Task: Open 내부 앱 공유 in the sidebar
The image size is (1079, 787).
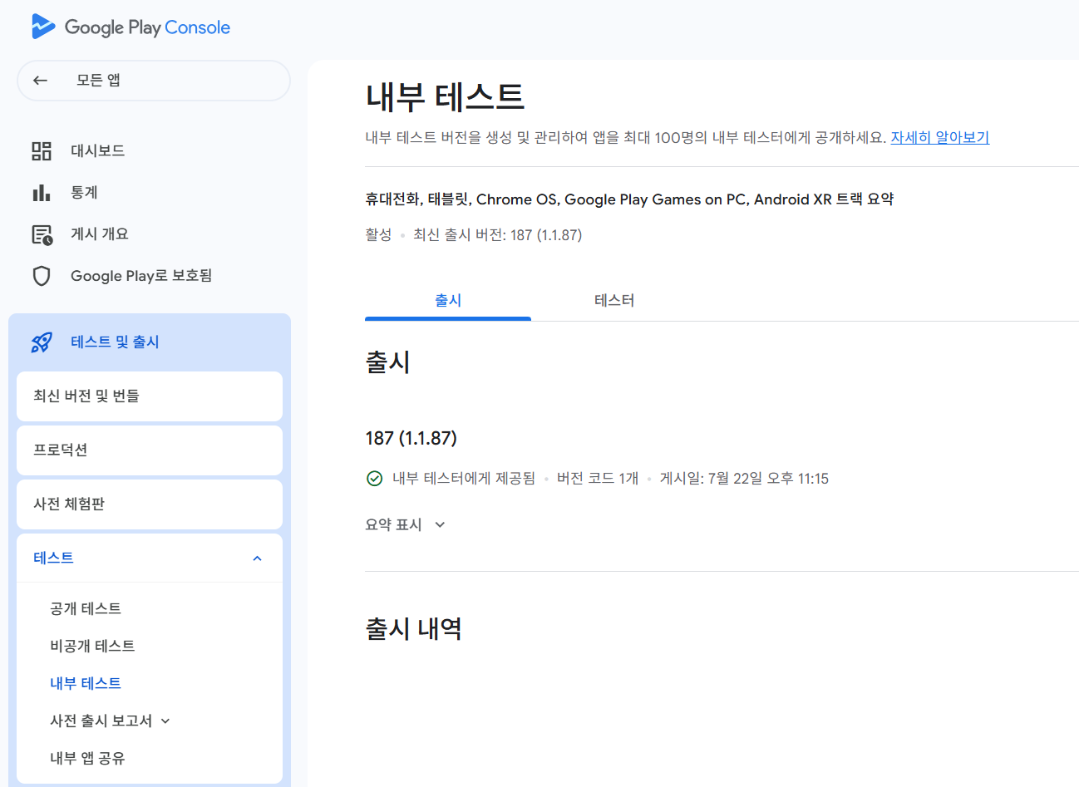Action: tap(87, 759)
